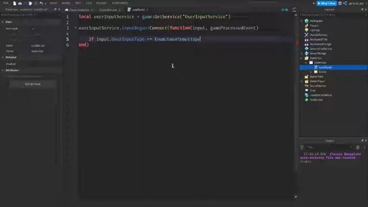Collapse the Behavior section in Properties

(2, 57)
